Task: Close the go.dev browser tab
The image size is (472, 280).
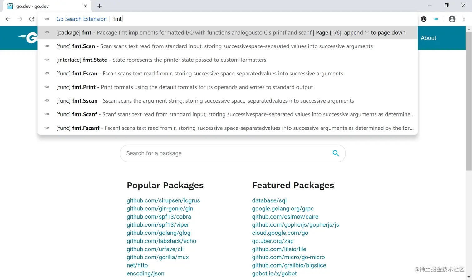Action: point(86,6)
